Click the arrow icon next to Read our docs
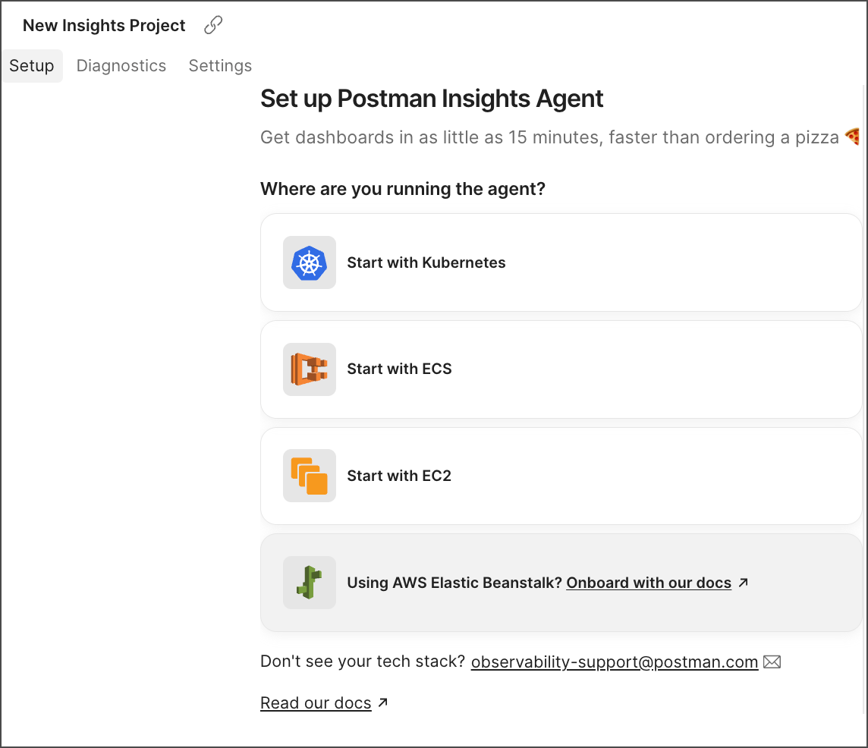The image size is (868, 748). (383, 703)
